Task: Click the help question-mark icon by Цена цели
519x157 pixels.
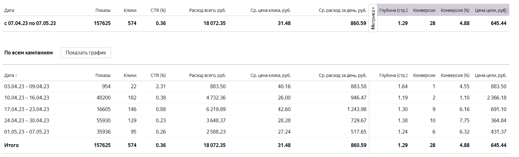Action: coord(506,11)
